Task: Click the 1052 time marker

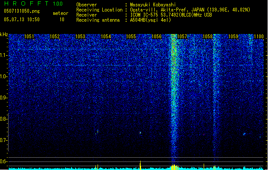Action: 55,37
